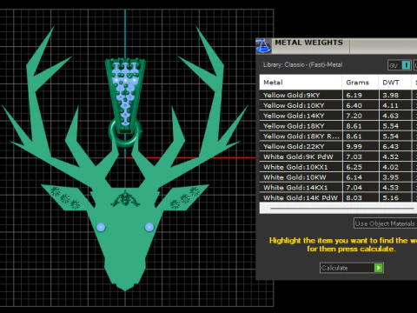
Task: Select the White Gold:14KX1 row
Action: (x=338, y=188)
